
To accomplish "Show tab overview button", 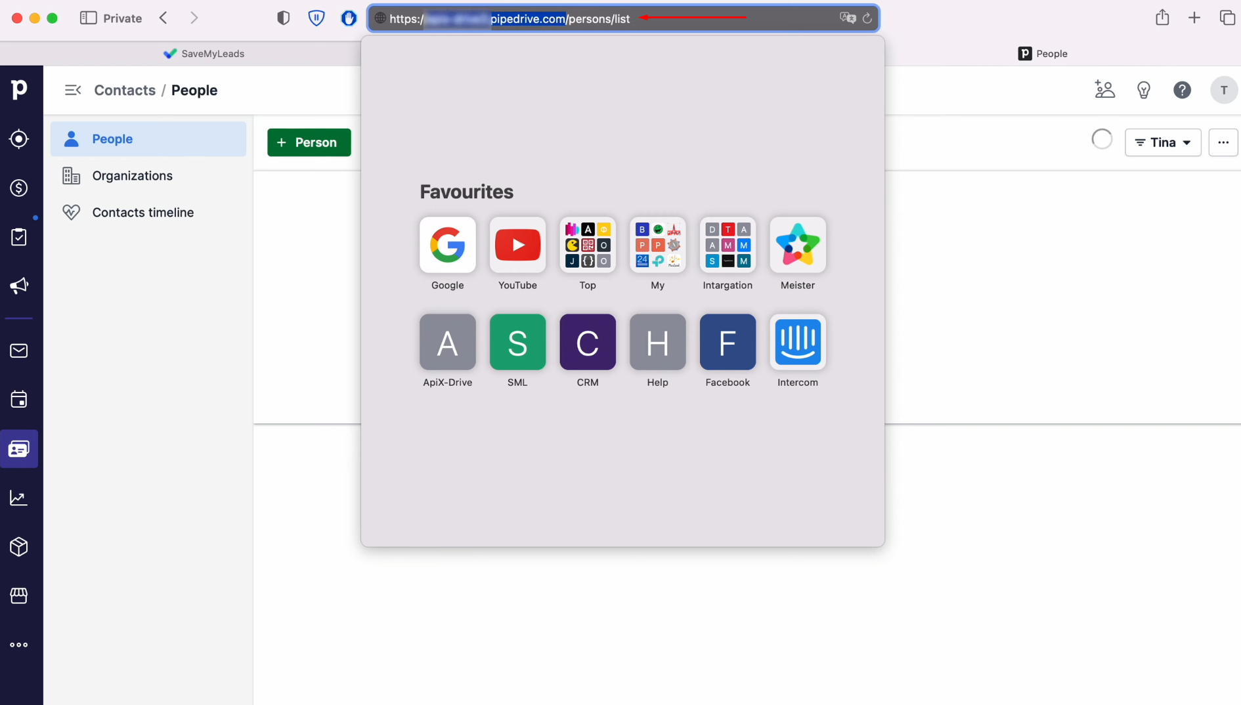I will (x=1227, y=18).
